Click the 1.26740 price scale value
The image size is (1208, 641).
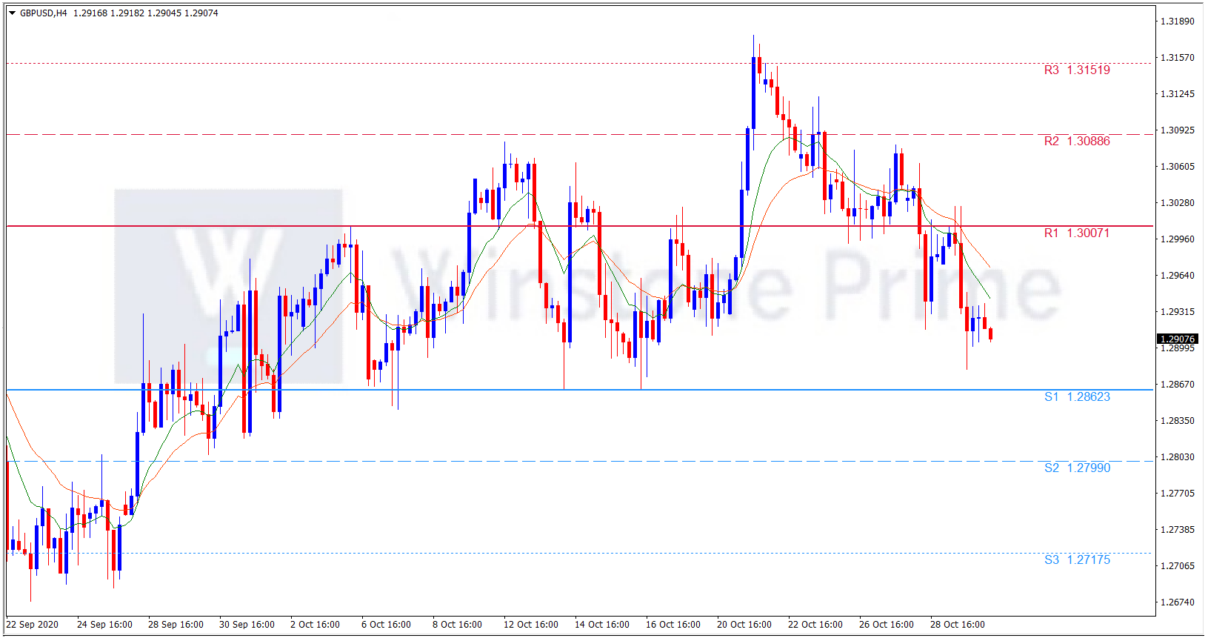(1177, 602)
